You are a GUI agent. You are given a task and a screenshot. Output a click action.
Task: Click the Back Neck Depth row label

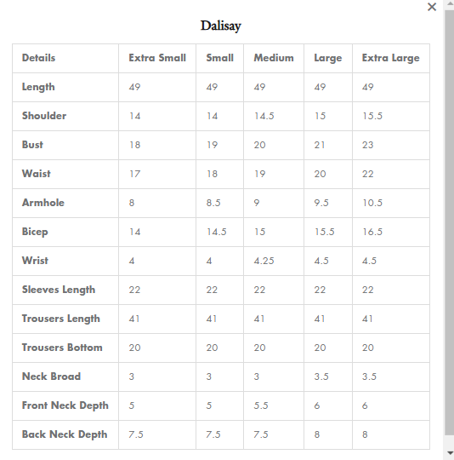(65, 434)
